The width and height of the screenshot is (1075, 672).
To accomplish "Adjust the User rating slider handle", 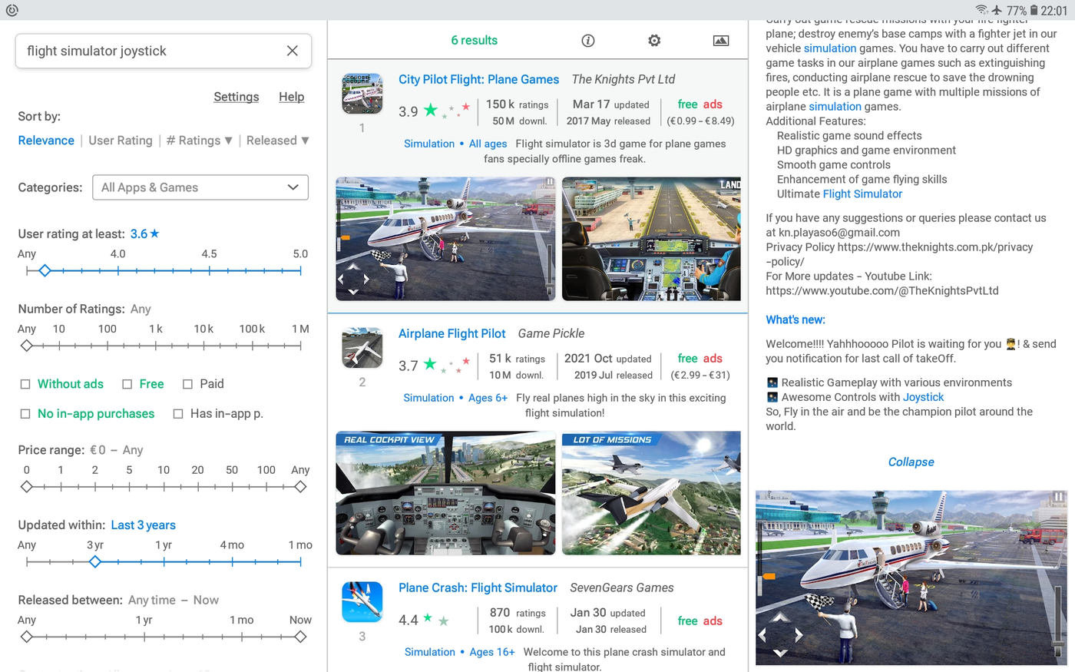I will coord(45,270).
